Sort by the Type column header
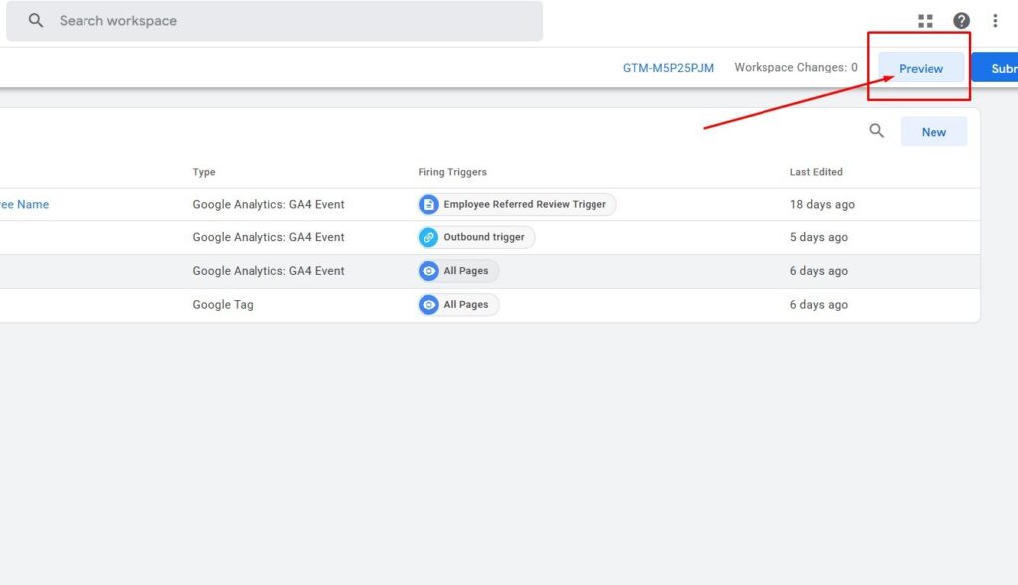This screenshot has width=1018, height=585. (x=204, y=172)
